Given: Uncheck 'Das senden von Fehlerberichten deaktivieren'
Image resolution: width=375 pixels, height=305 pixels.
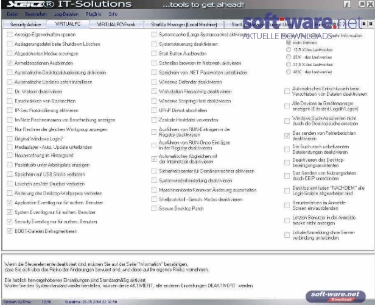Looking at the screenshot, I should point(287,136).
